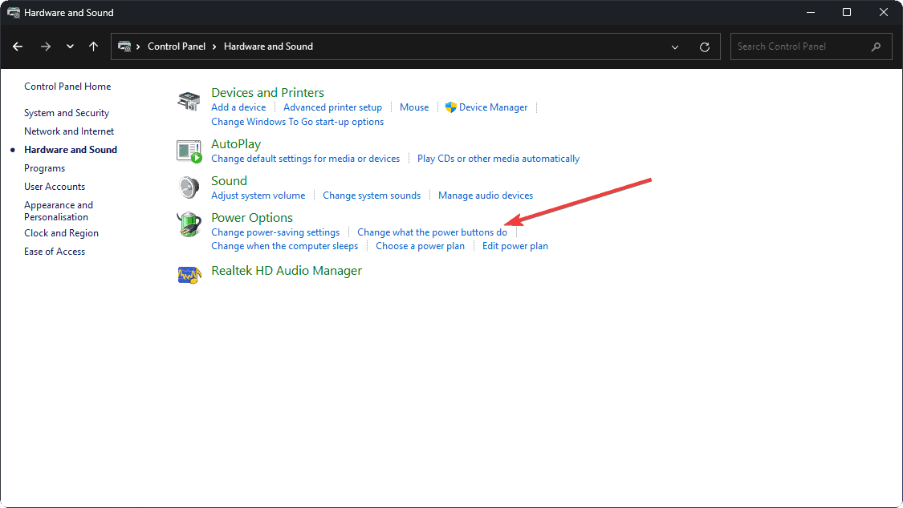Open Device Manager via its shield icon
903x508 pixels.
[453, 107]
